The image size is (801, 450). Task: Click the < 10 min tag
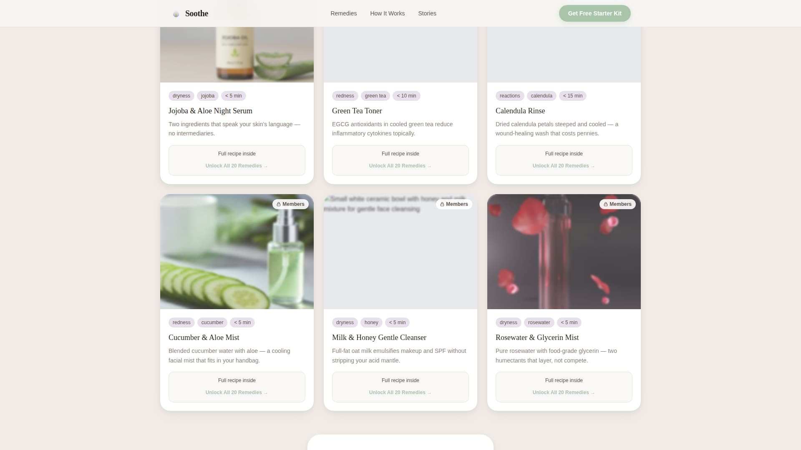pyautogui.click(x=406, y=96)
